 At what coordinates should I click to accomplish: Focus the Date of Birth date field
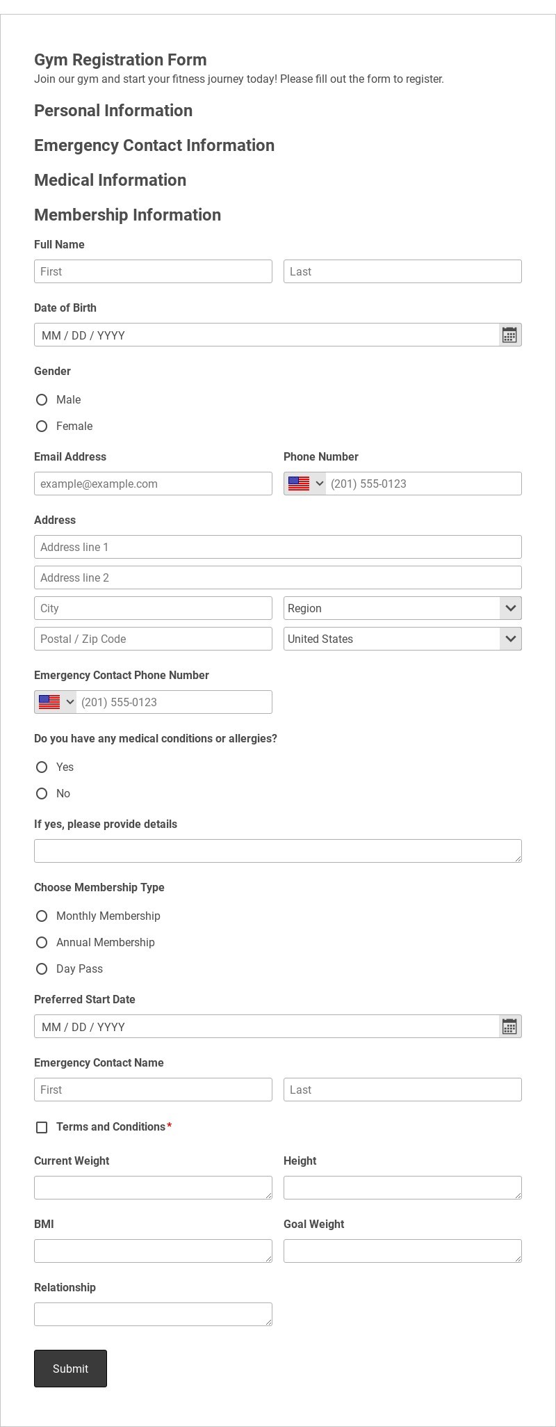267,335
